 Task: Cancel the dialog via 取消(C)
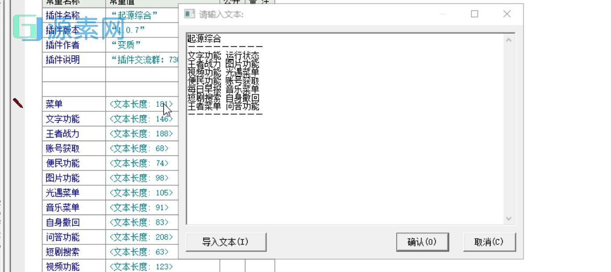pyautogui.click(x=489, y=242)
